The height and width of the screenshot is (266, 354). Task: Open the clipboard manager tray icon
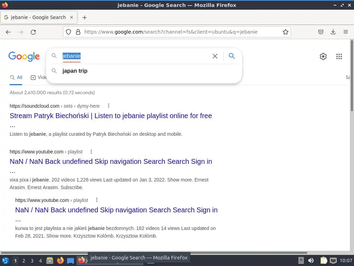324,260
